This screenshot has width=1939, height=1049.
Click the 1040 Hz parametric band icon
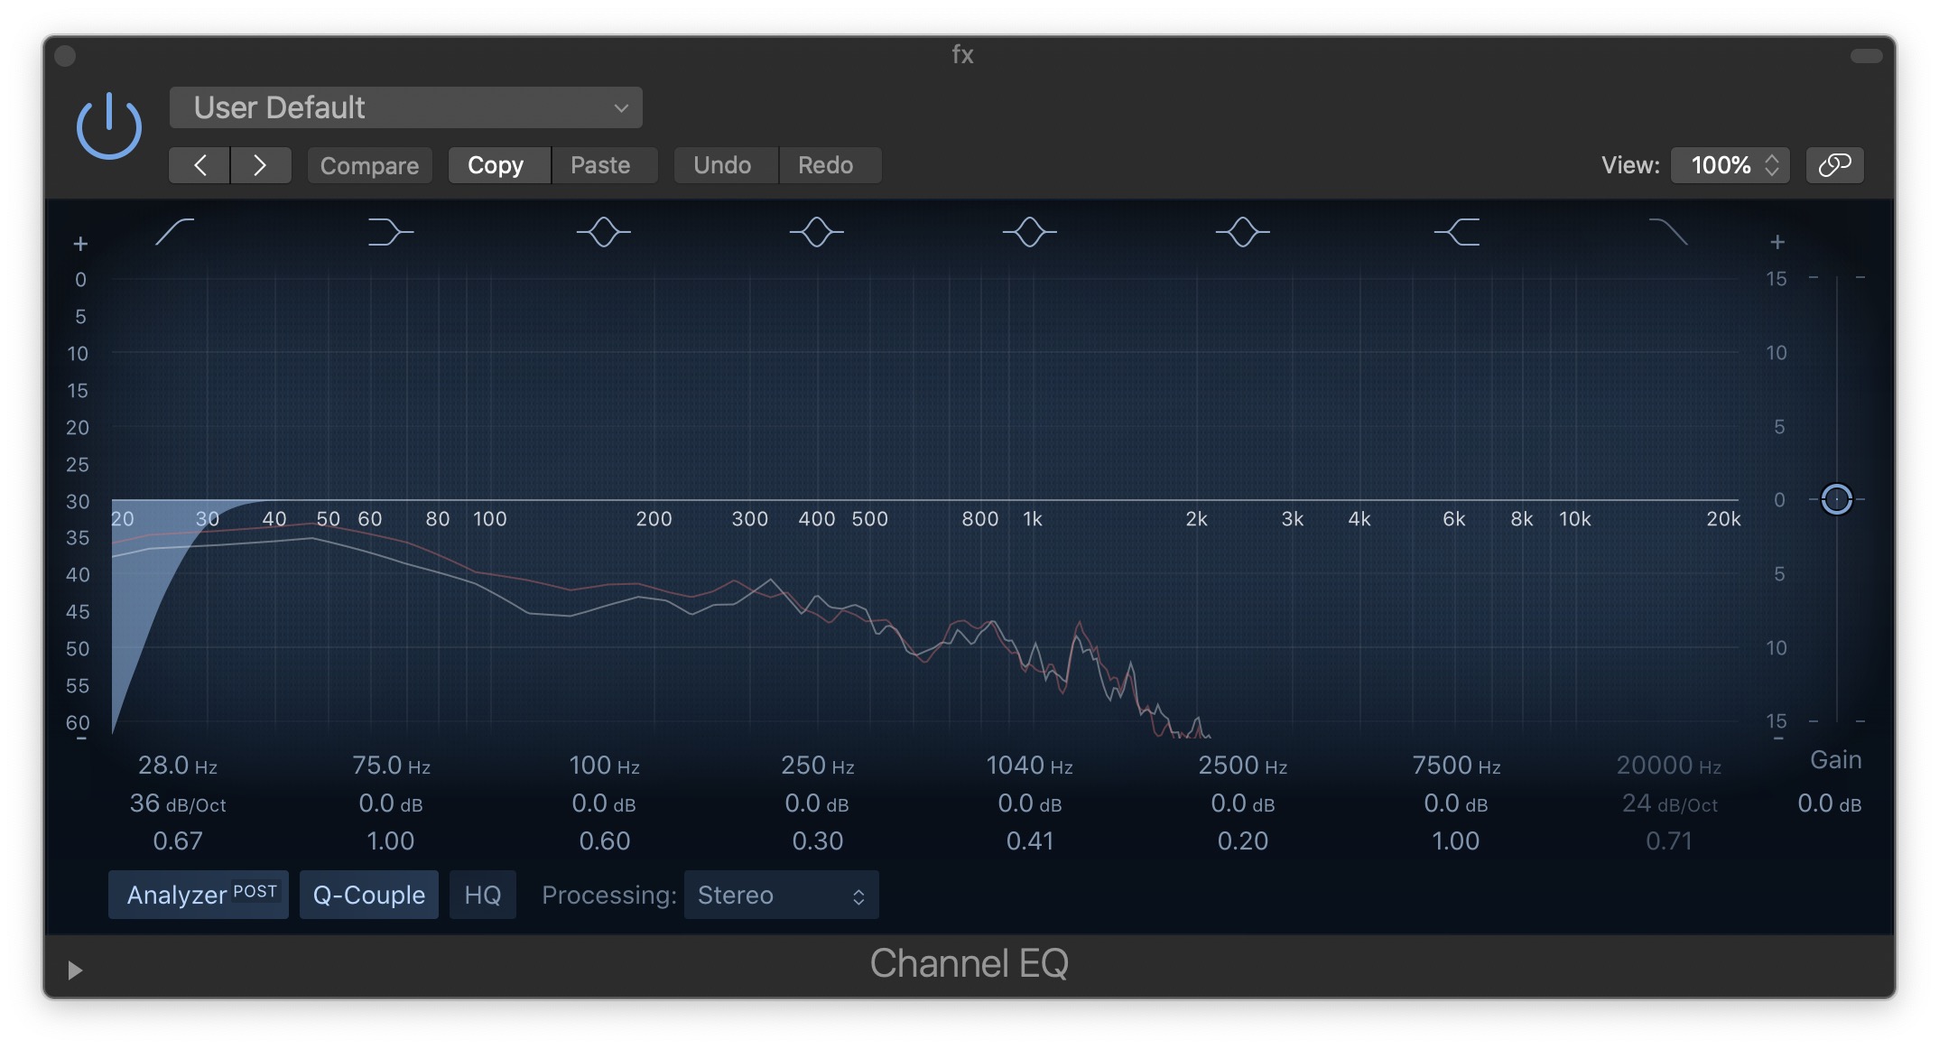tap(1029, 232)
